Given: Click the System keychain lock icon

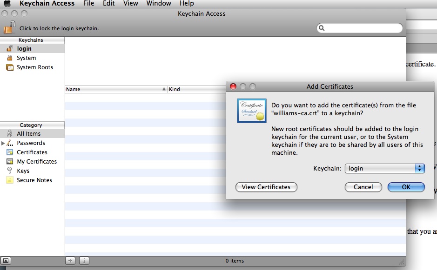Looking at the screenshot, I should pos(10,58).
